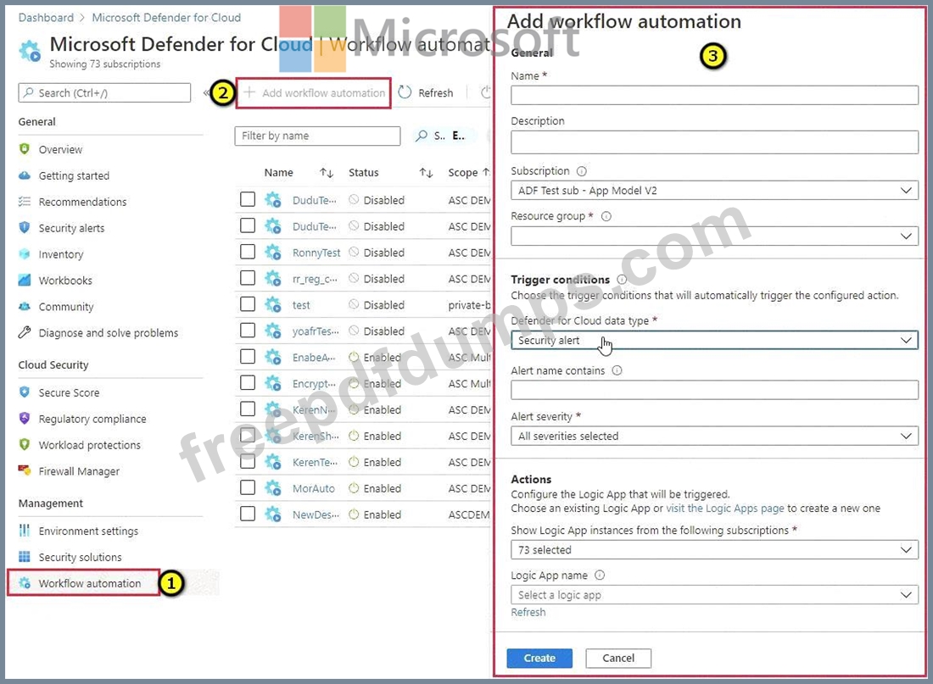Select the test automation checkbox
The height and width of the screenshot is (684, 933).
tap(248, 304)
